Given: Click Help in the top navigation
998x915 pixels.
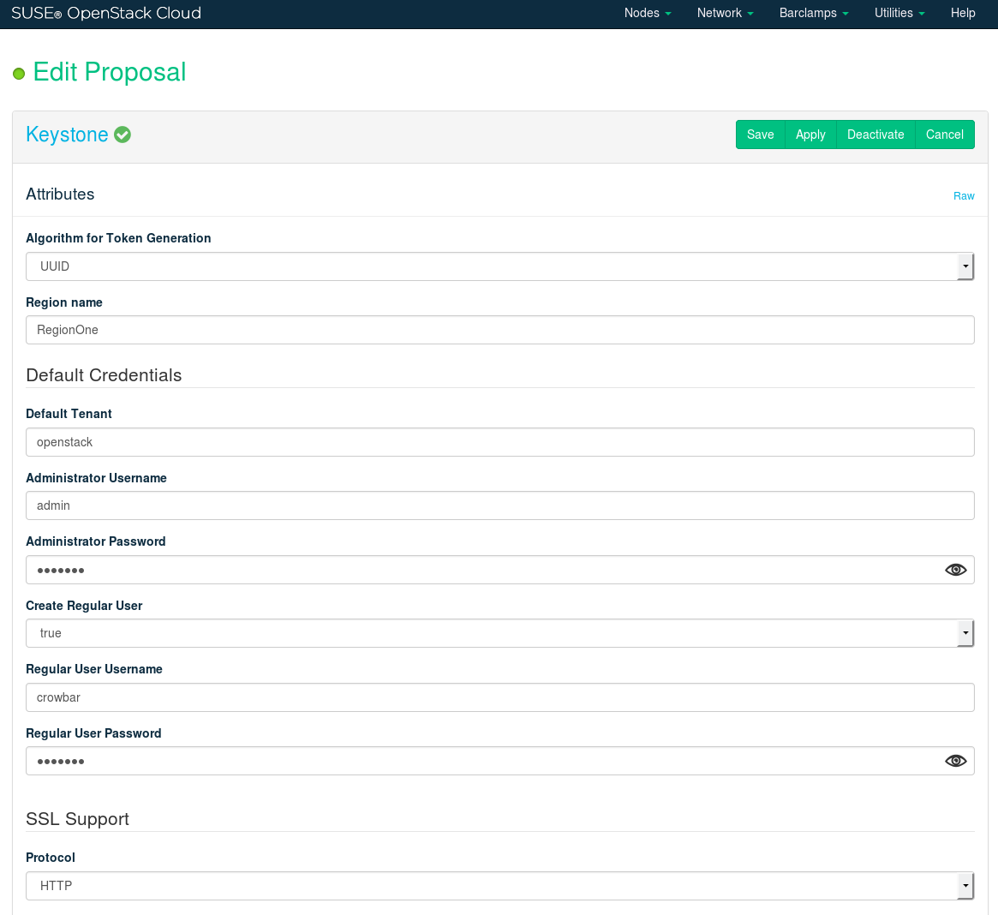Looking at the screenshot, I should 963,13.
